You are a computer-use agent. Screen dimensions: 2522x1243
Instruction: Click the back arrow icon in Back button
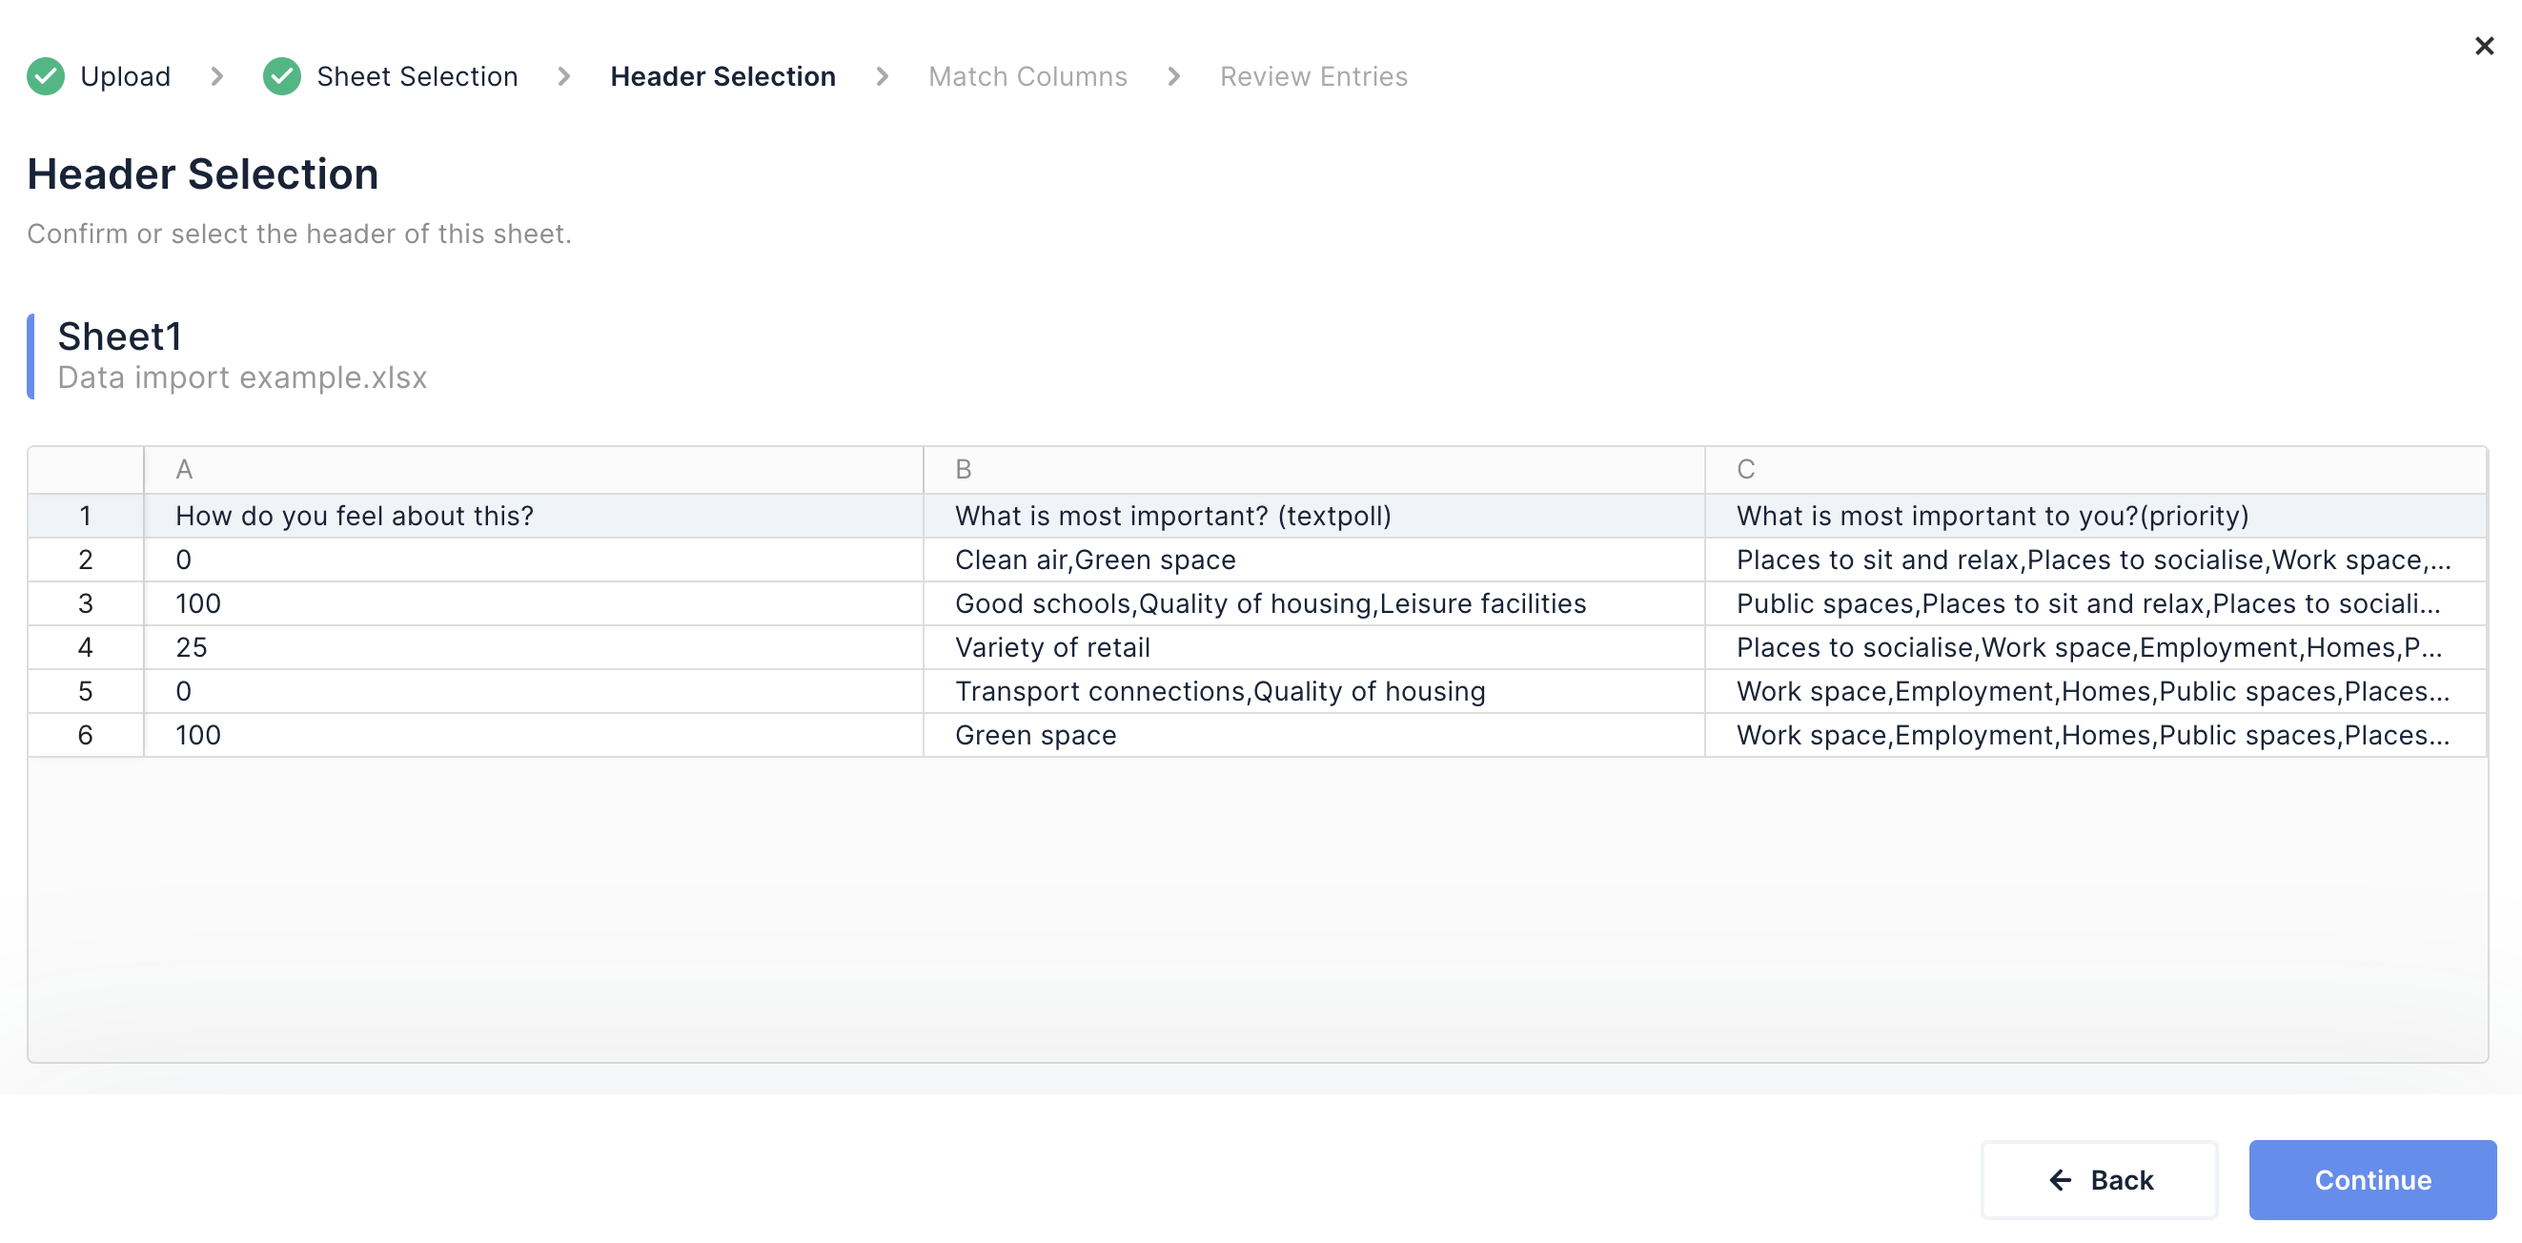[2060, 1179]
